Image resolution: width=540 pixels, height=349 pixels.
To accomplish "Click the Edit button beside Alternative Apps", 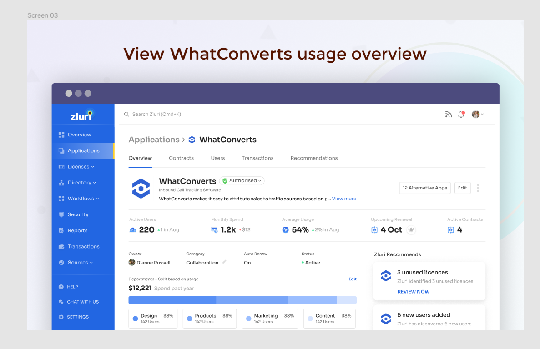I will point(463,188).
